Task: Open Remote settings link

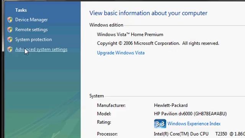Action: coord(31,30)
